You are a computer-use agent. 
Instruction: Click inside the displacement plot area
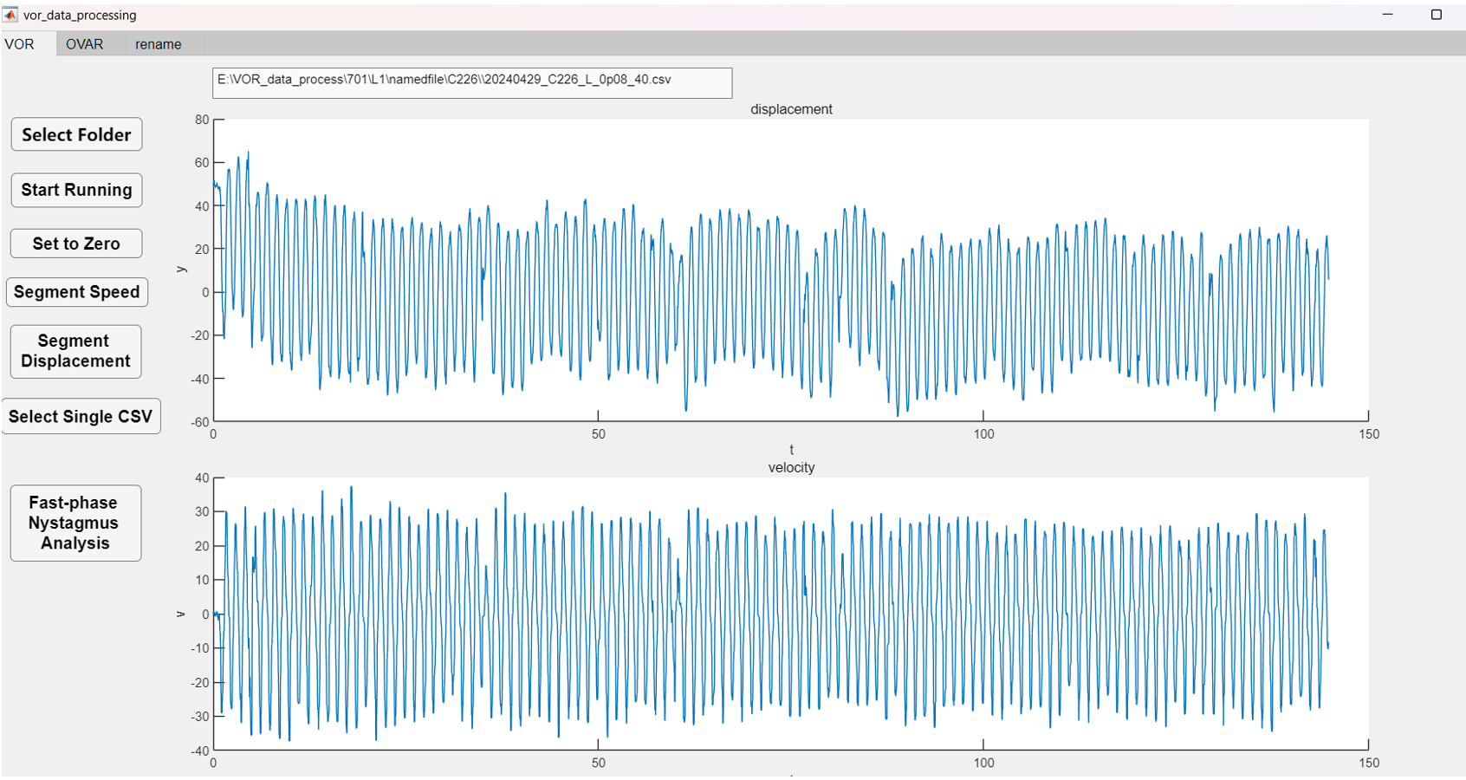coord(790,270)
